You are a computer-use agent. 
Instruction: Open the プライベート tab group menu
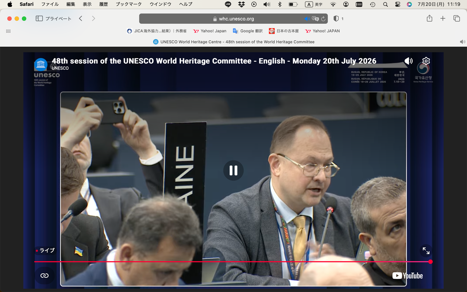[58, 19]
